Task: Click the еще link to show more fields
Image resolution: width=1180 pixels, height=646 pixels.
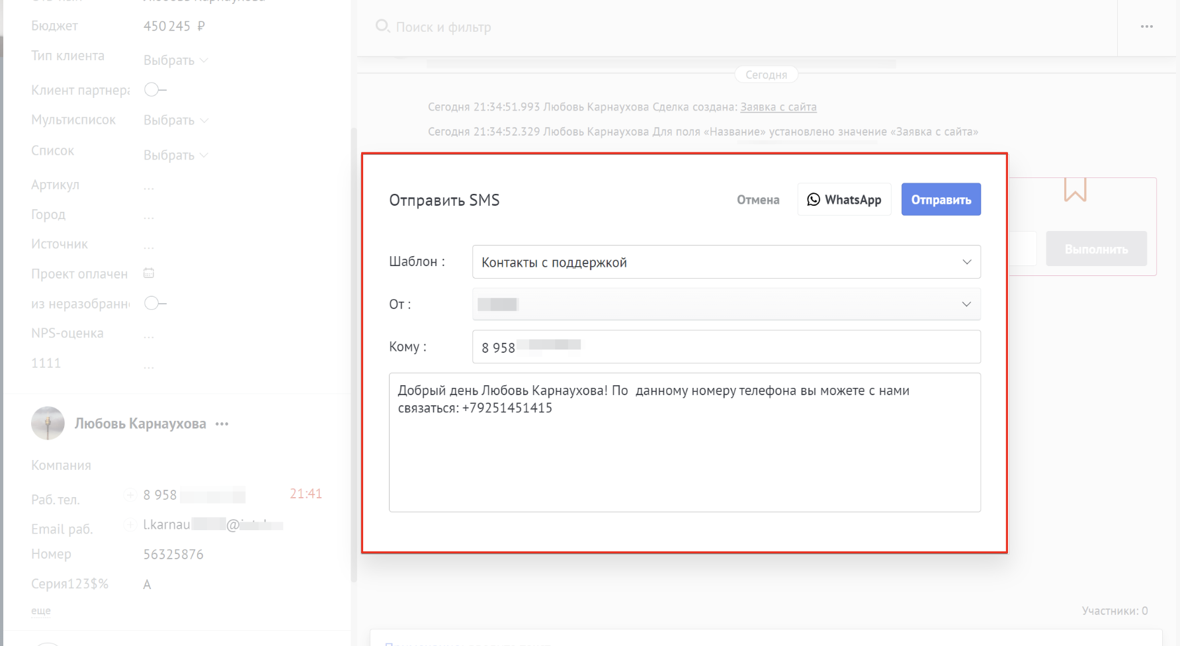Action: coord(41,610)
